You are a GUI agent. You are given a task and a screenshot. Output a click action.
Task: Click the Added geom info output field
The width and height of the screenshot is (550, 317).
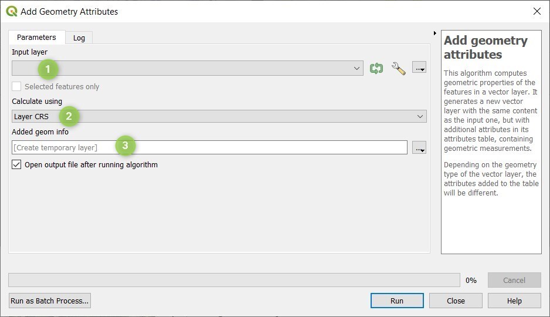(209, 147)
